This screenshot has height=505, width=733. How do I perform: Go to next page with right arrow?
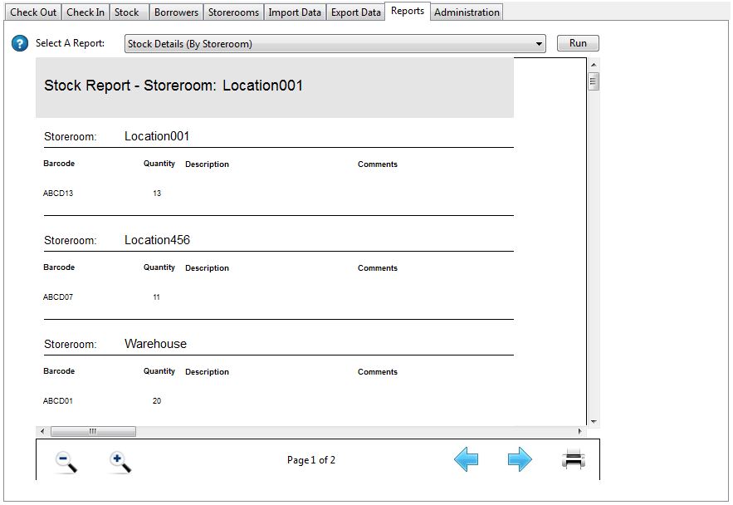click(x=520, y=459)
